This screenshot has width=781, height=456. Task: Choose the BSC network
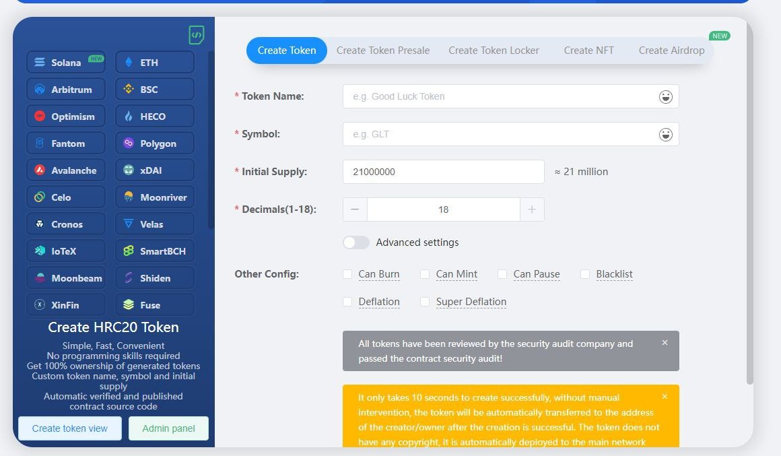click(x=154, y=89)
